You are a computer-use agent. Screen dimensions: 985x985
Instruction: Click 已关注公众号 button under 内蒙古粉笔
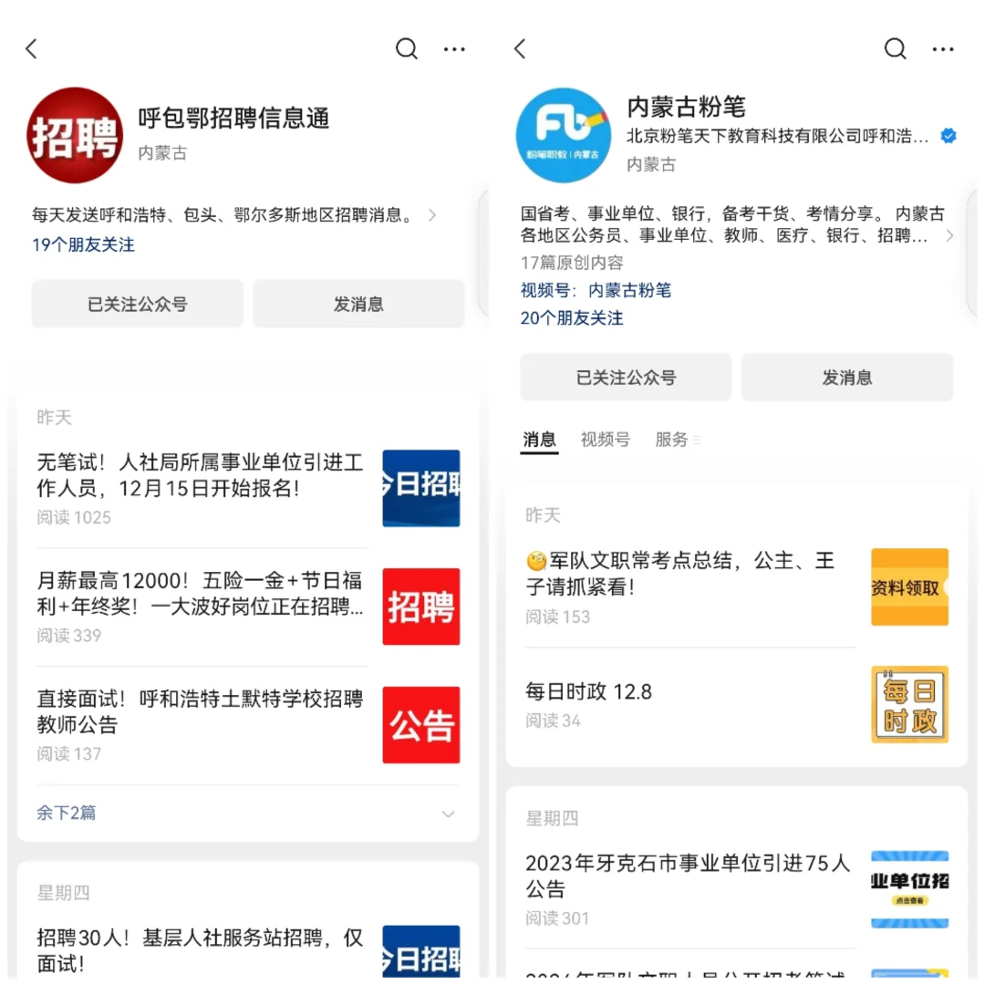tap(626, 378)
